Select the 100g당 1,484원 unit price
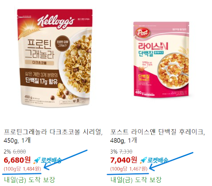 click(x=22, y=169)
